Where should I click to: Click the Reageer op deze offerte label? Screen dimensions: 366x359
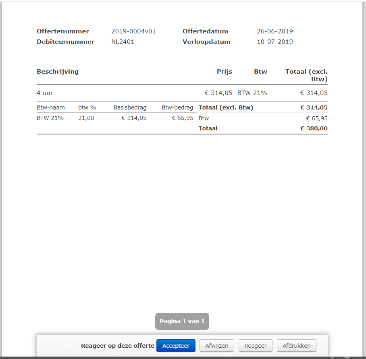coord(117,346)
